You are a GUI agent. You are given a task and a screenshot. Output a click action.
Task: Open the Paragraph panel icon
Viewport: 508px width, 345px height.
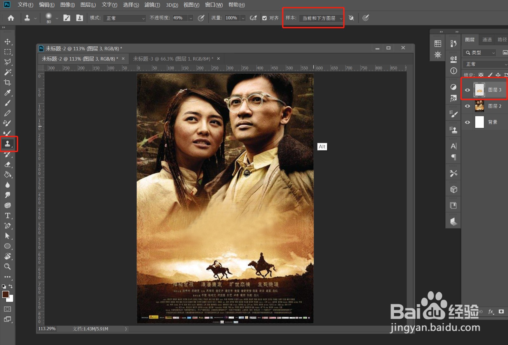point(454,157)
